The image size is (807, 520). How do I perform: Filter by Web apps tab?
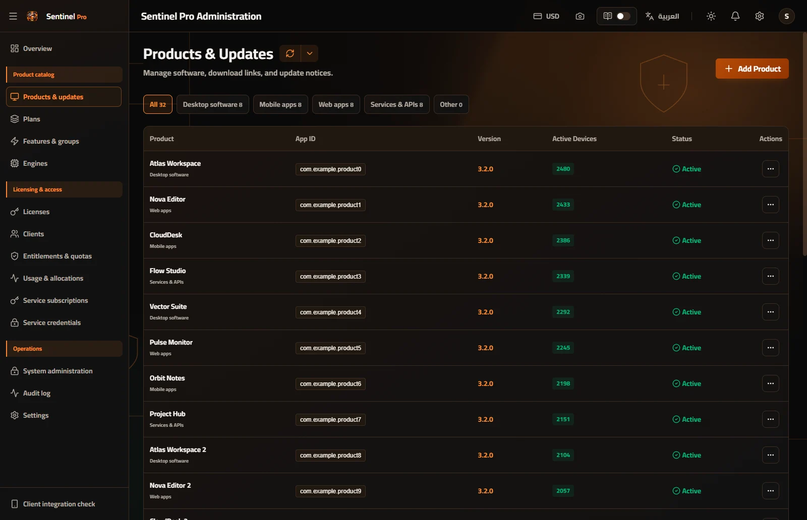(x=336, y=104)
